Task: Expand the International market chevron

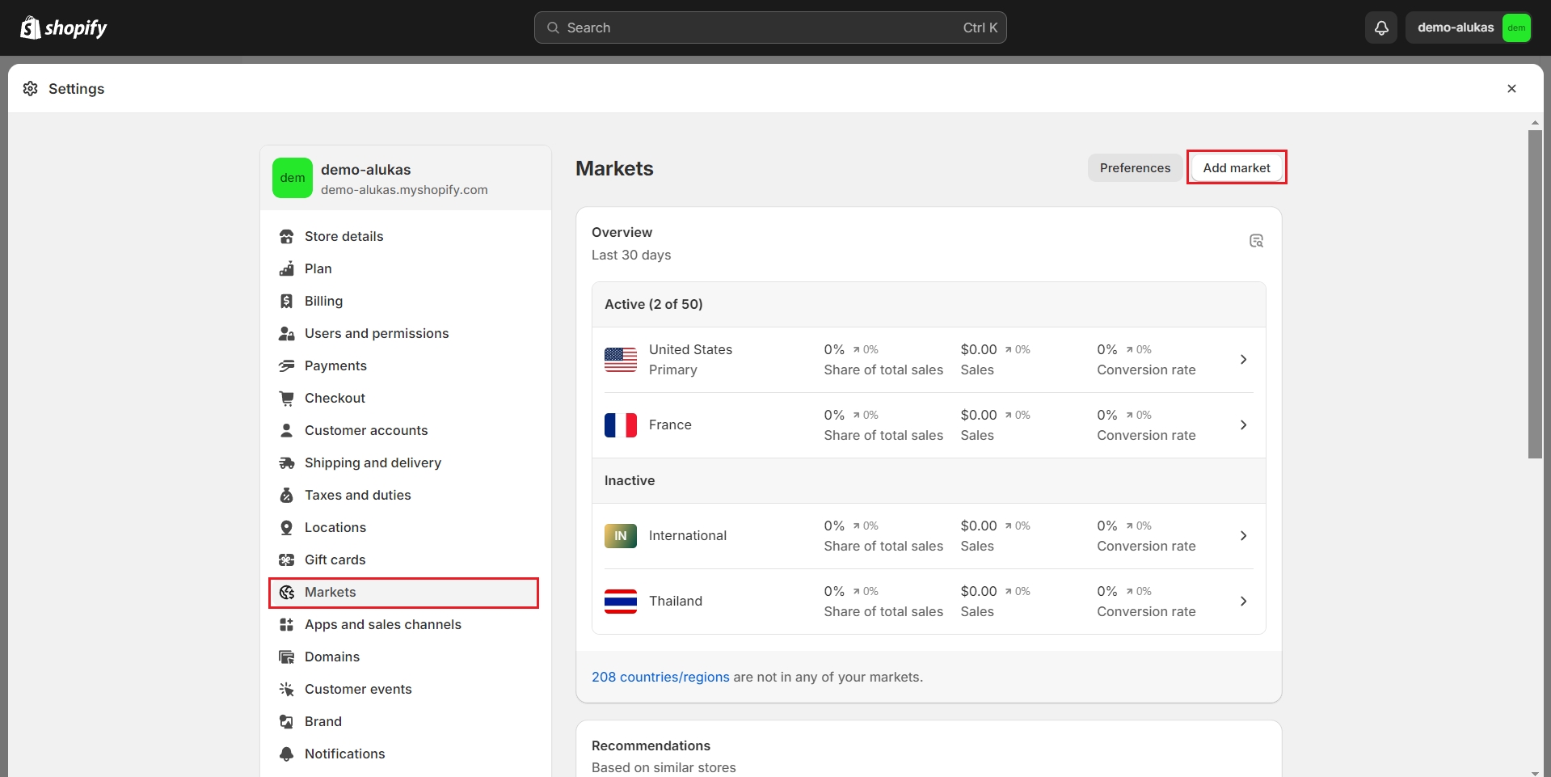Action: 1243,536
